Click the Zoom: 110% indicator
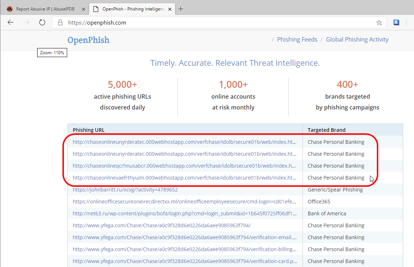Viewport: 414px width, 267px height. pyautogui.click(x=52, y=53)
